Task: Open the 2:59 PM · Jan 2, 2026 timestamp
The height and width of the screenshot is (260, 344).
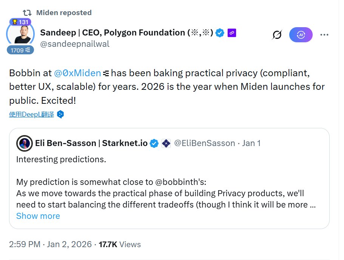Action: [50, 244]
